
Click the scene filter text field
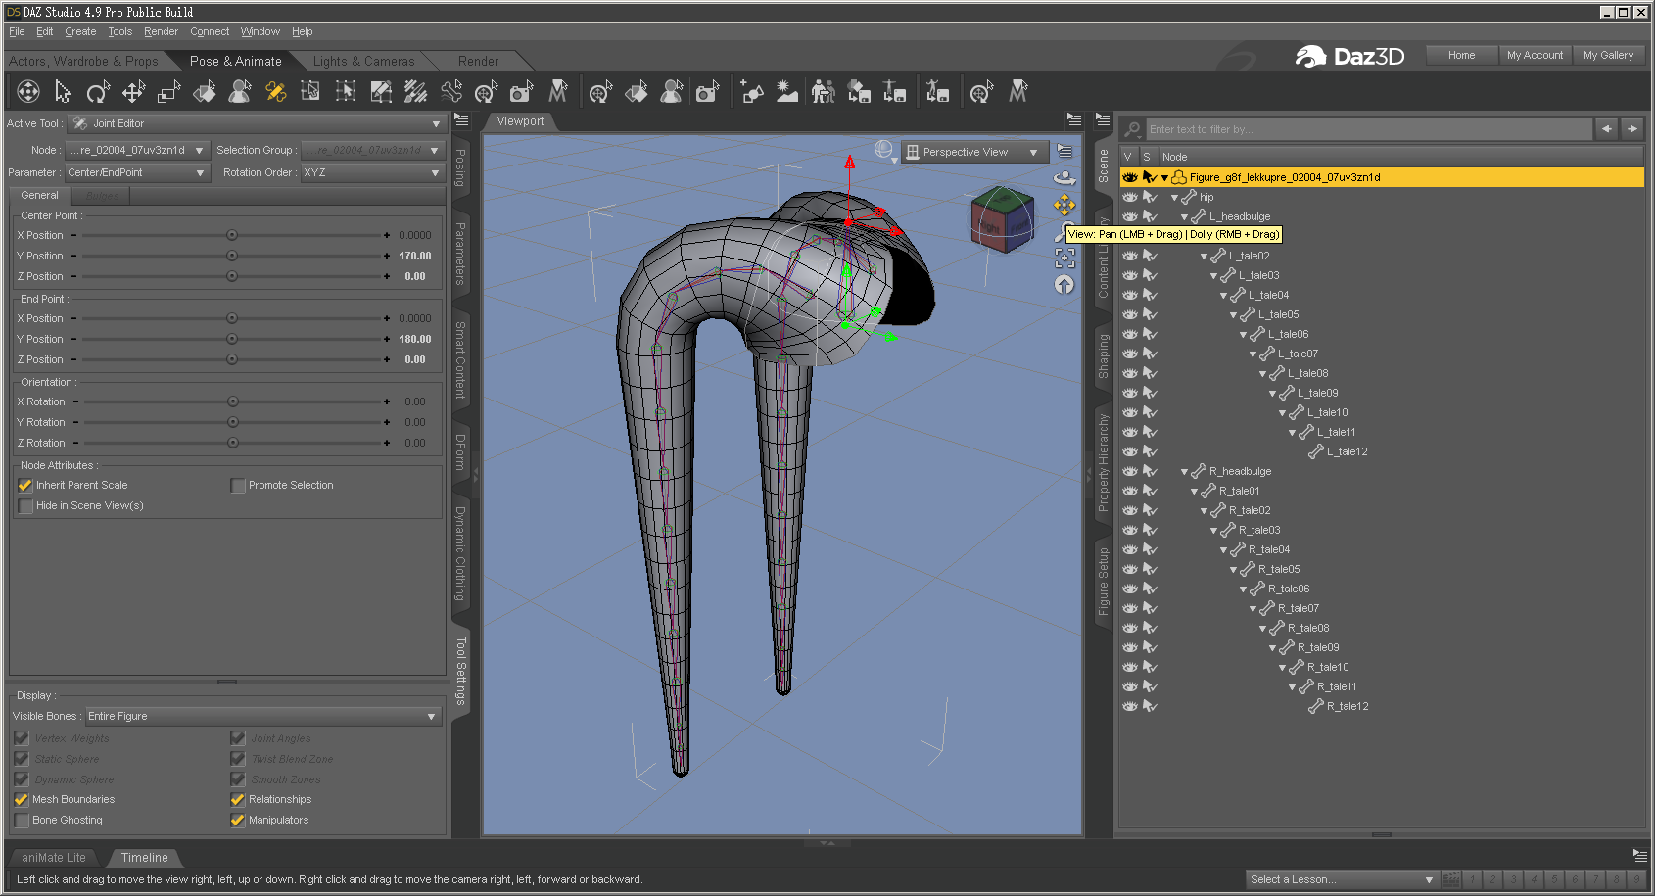point(1367,129)
